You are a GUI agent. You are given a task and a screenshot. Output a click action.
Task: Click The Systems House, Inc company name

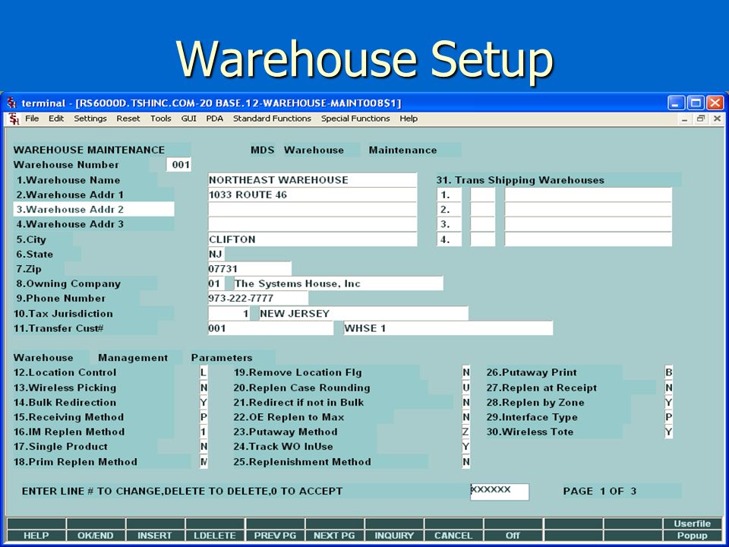(x=339, y=283)
